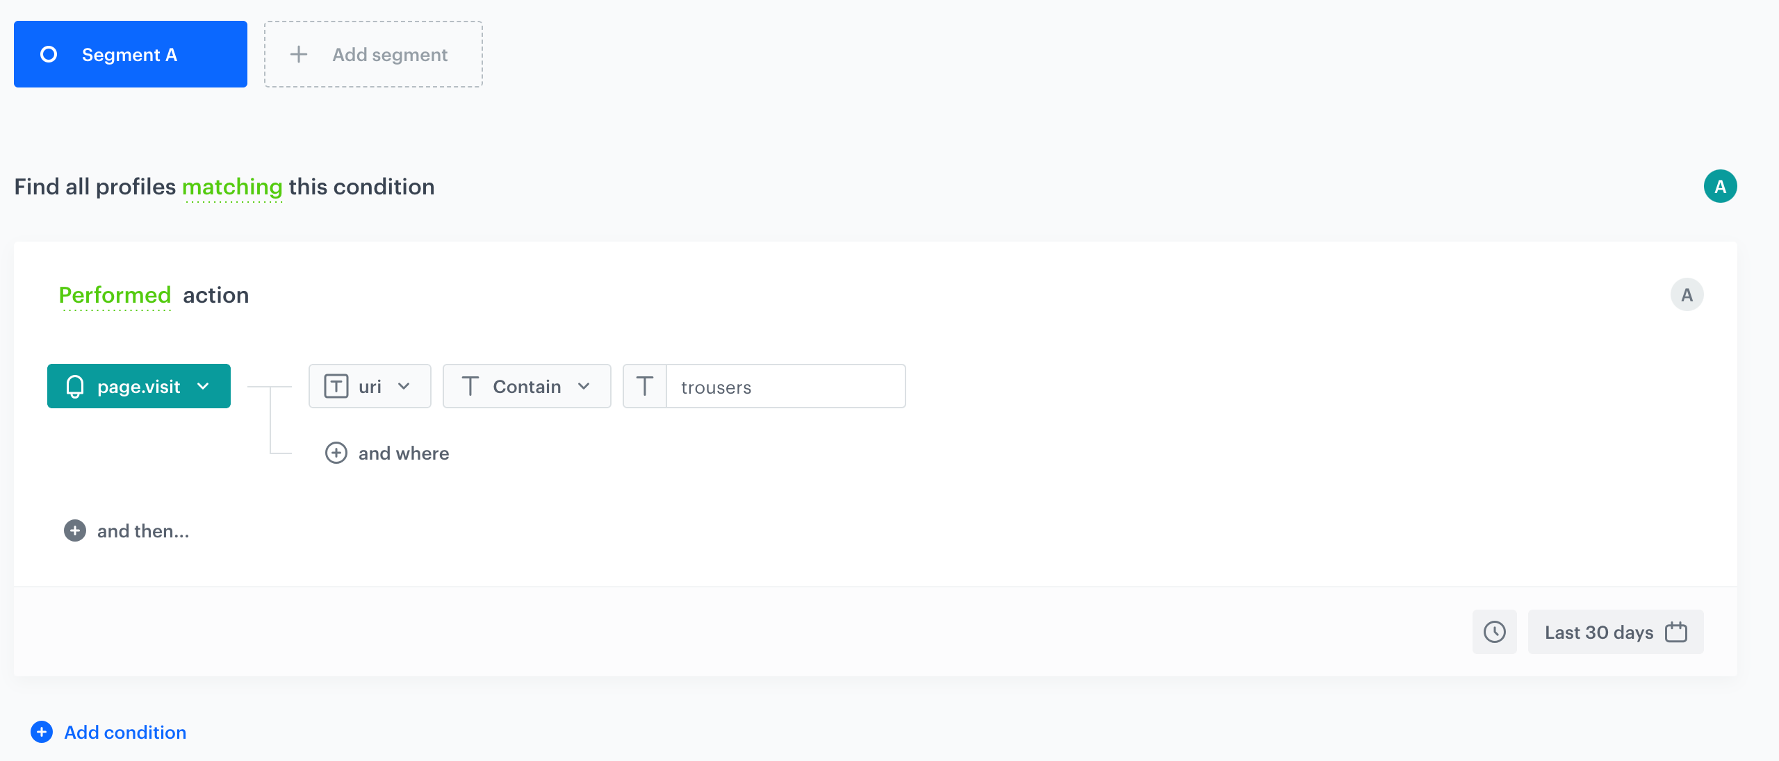This screenshot has height=761, width=1779.
Task: Open the Contain operator dropdown
Action: [584, 386]
